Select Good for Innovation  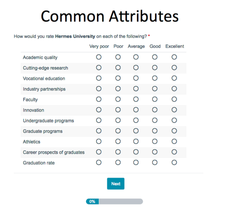tap(155, 110)
